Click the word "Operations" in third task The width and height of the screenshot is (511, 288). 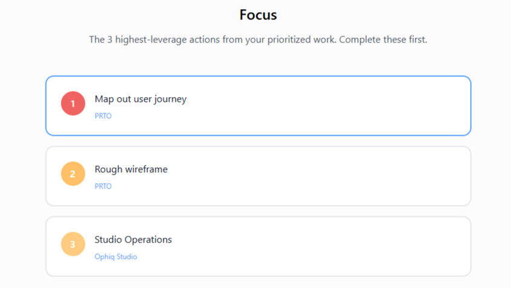tap(148, 239)
